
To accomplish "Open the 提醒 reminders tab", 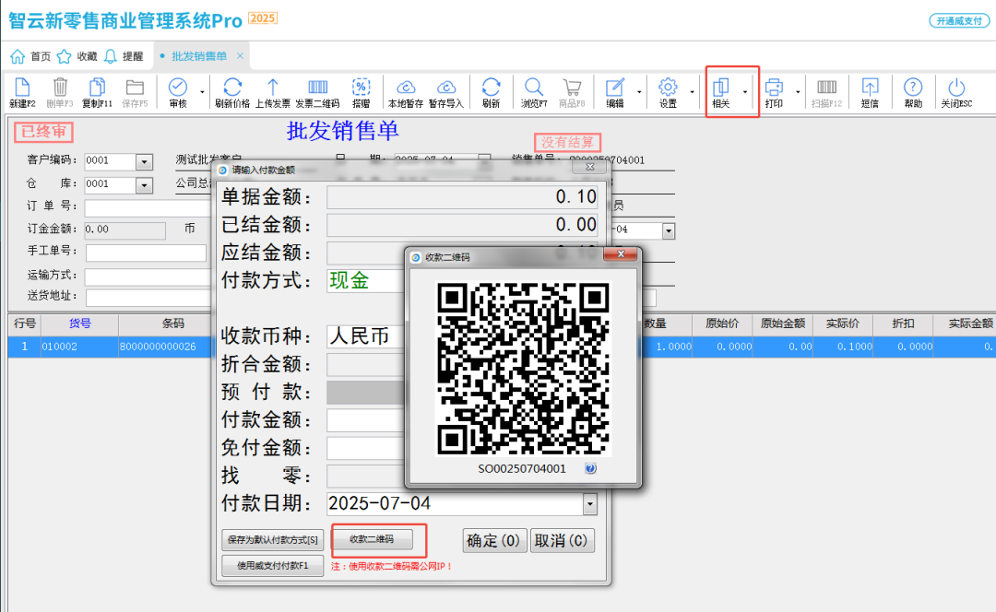I will [x=124, y=56].
